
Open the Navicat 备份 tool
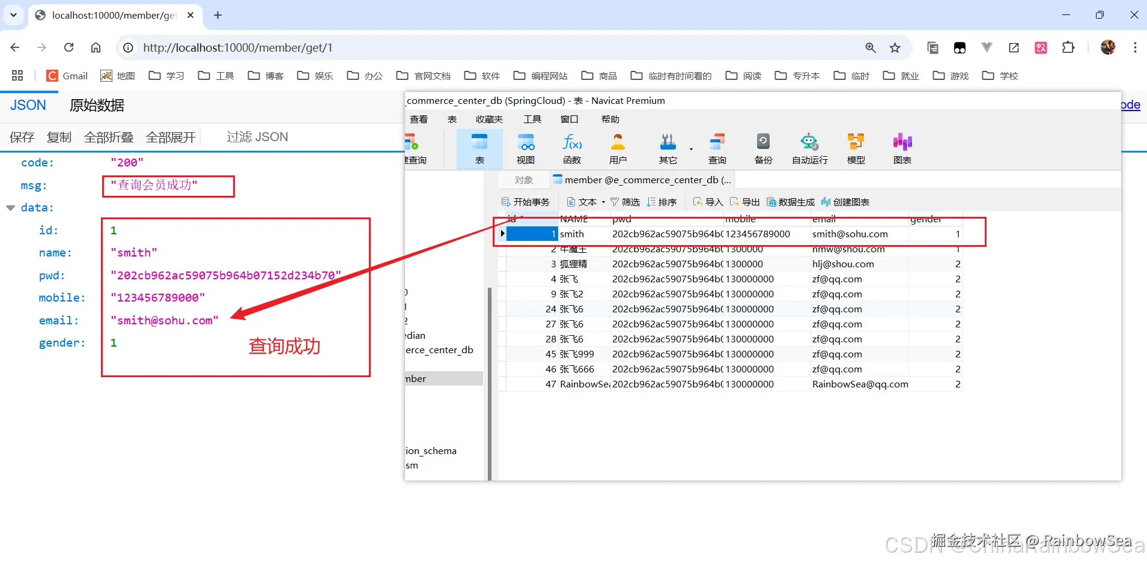point(764,149)
